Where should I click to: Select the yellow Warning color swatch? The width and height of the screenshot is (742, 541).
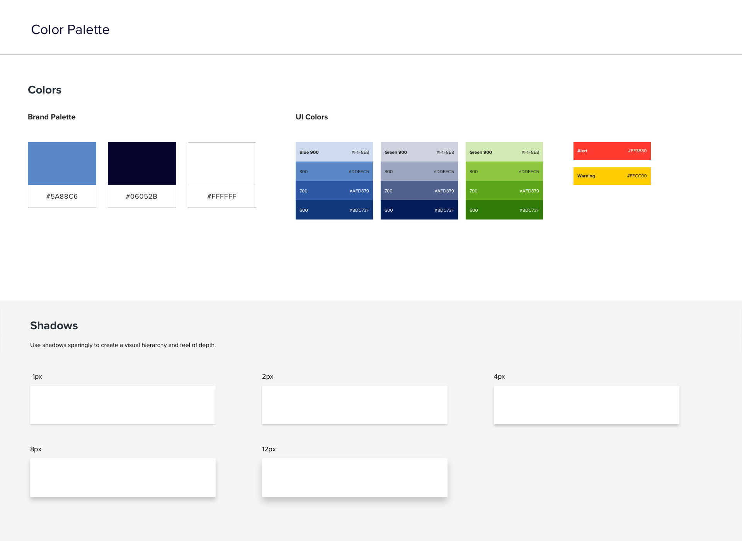pos(612,176)
